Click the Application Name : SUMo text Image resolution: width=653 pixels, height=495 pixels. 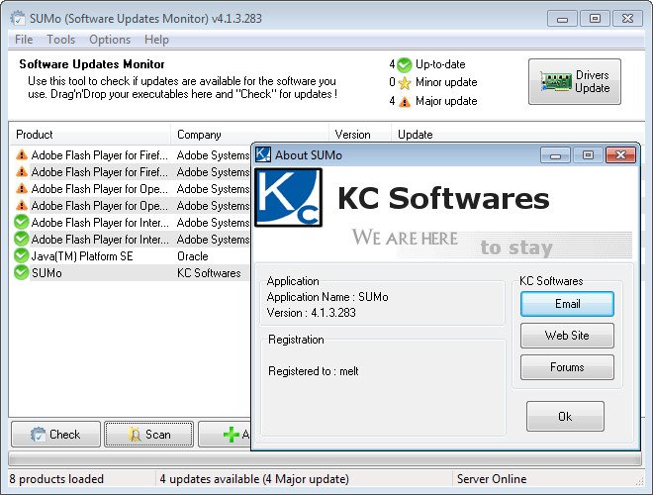click(x=327, y=297)
